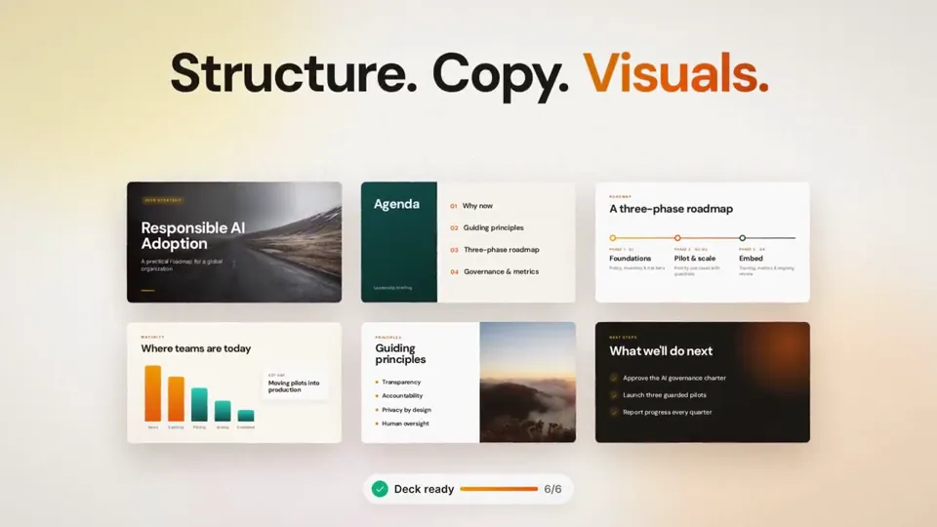Select agenda item 01 Why now
Image resolution: width=937 pixels, height=527 pixels.
pyautogui.click(x=471, y=206)
